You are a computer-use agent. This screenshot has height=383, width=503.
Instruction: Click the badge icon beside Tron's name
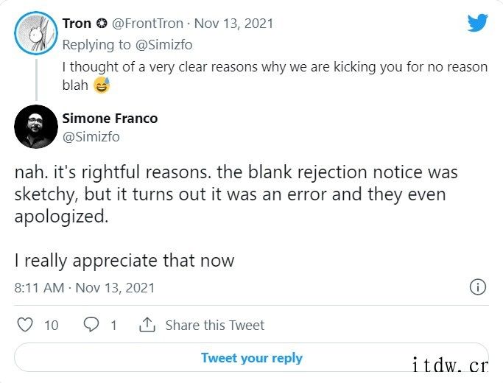point(102,24)
